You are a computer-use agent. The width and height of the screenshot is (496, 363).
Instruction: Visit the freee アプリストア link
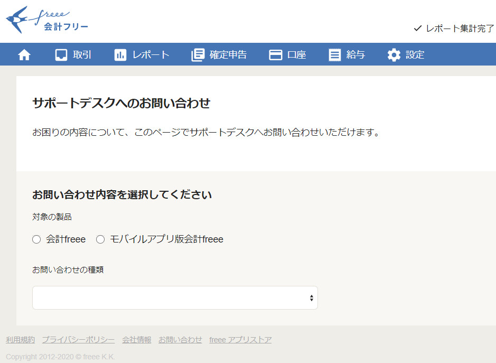[x=240, y=340]
